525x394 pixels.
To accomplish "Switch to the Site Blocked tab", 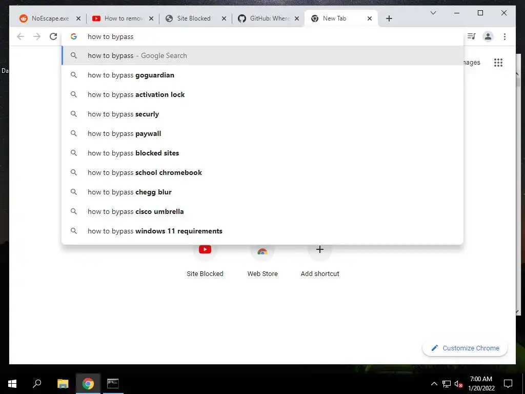I will click(x=195, y=18).
